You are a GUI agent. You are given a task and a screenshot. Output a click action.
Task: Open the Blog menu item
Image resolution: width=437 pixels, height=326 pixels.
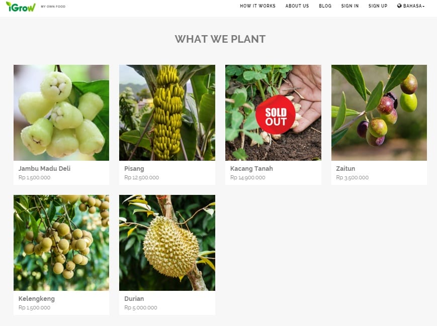(x=325, y=6)
